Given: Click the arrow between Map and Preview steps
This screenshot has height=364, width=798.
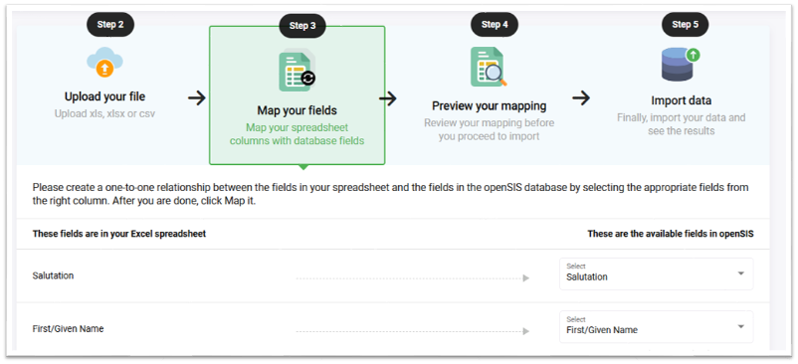Looking at the screenshot, I should pos(388,98).
